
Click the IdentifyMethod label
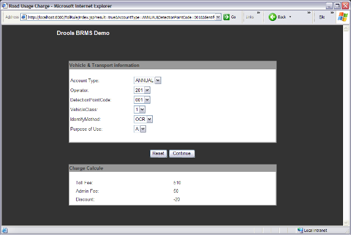pyautogui.click(x=85, y=119)
